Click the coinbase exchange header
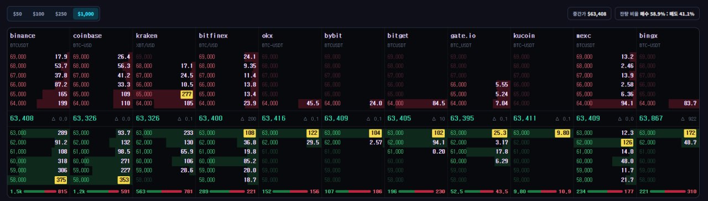 [x=87, y=36]
